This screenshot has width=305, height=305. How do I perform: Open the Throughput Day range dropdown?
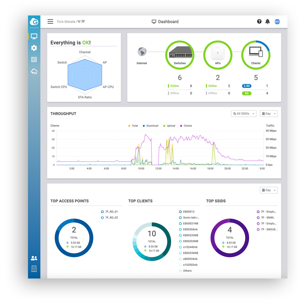(268, 114)
